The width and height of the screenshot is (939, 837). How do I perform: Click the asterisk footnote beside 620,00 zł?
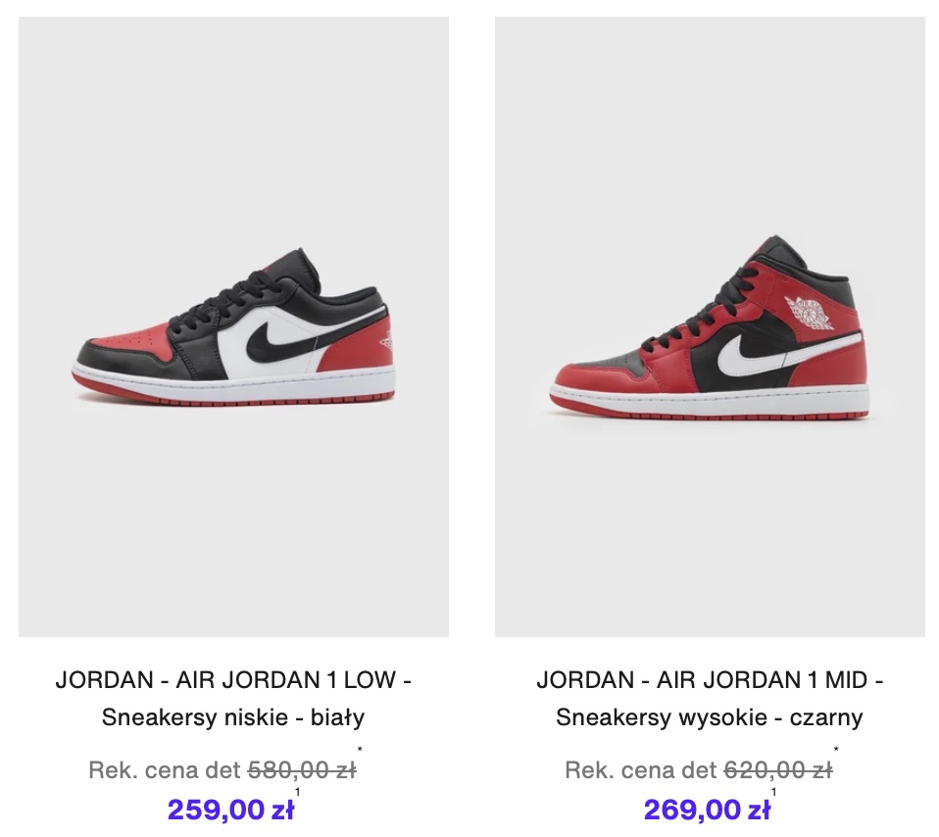[x=836, y=750]
